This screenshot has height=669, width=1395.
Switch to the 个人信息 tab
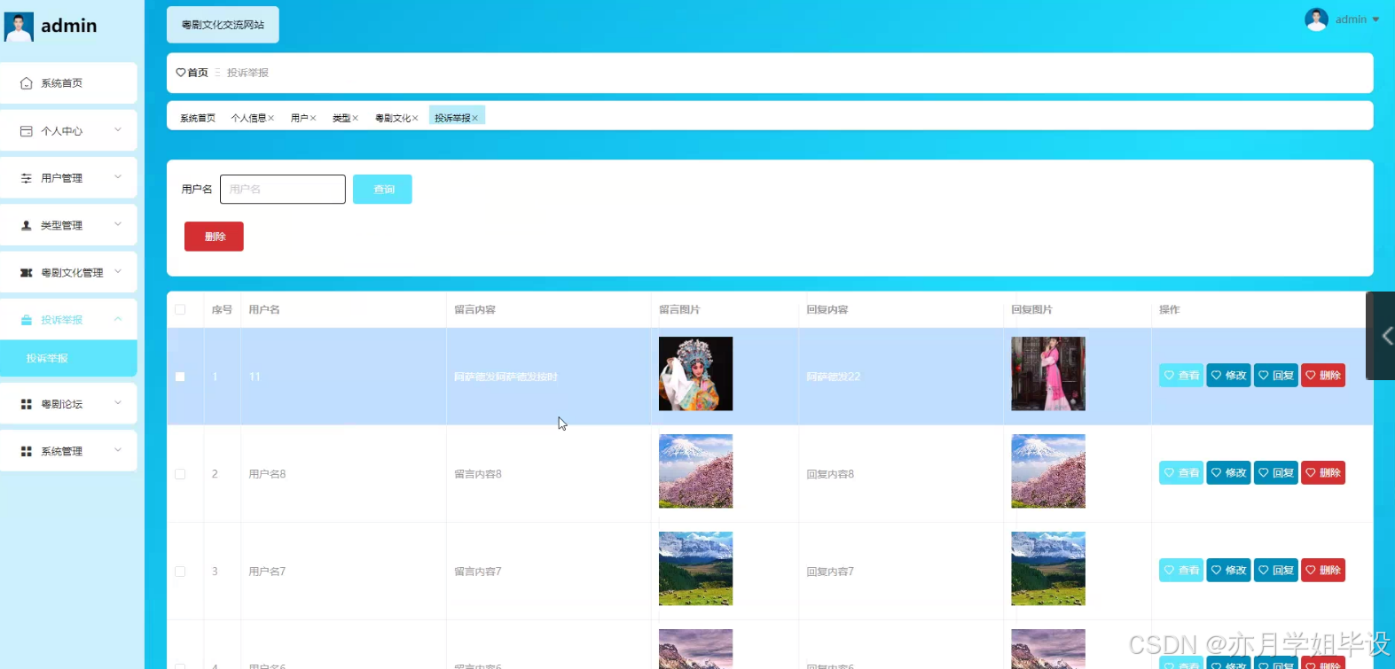point(248,118)
